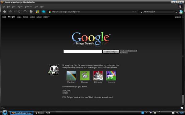The height and width of the screenshot is (115, 185).
Task: Open the search engine selector dropdown
Action: point(142,12)
